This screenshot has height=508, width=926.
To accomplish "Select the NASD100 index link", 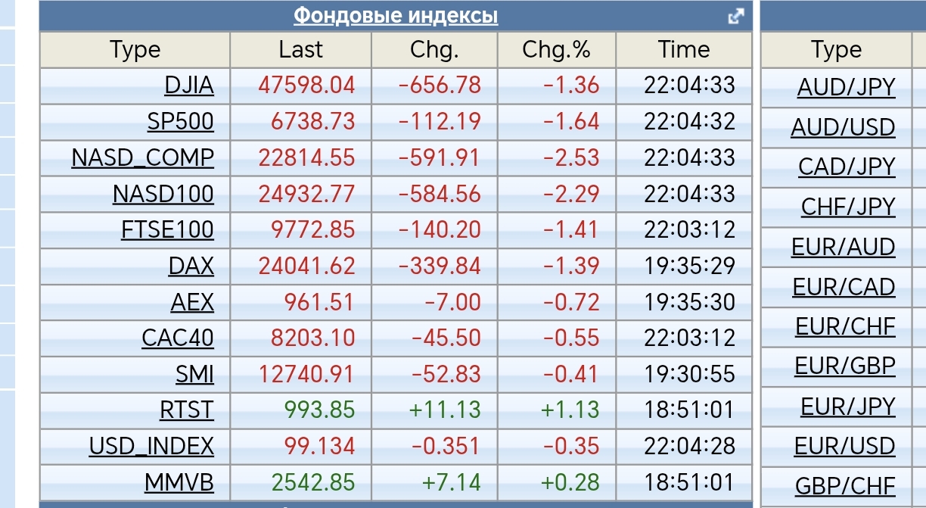I will point(163,195).
